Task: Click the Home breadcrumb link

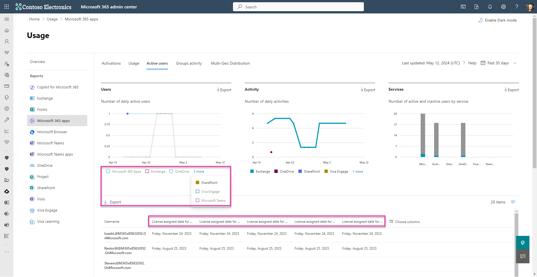Action: 34,19
